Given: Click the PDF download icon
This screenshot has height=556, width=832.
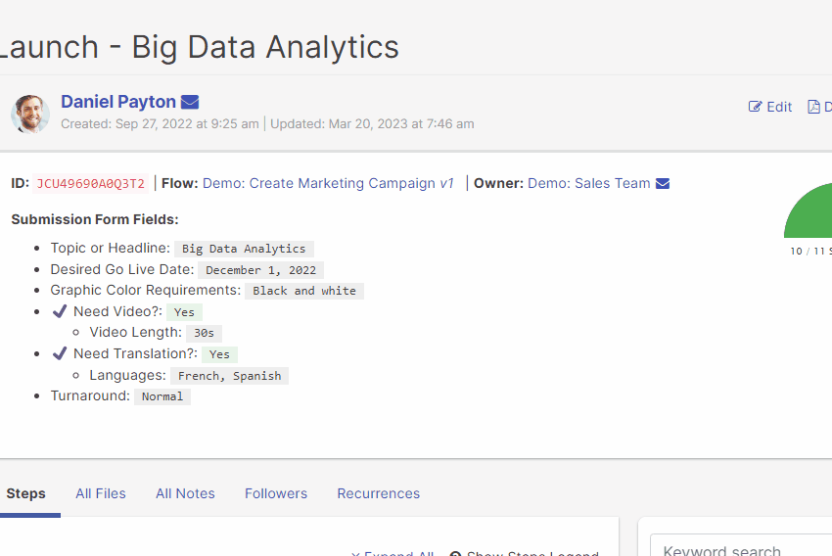Looking at the screenshot, I should click(813, 107).
